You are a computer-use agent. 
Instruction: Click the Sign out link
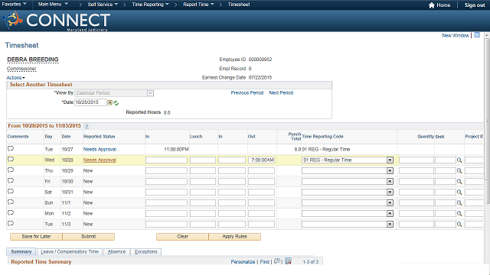475,5
